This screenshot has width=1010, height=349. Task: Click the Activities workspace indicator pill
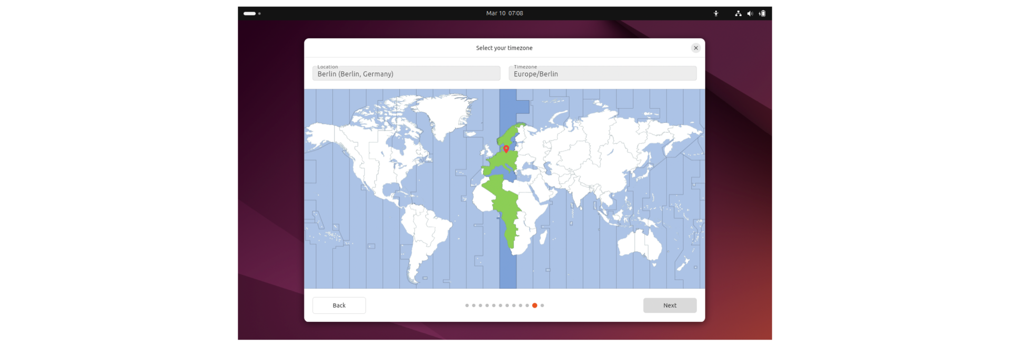(250, 14)
